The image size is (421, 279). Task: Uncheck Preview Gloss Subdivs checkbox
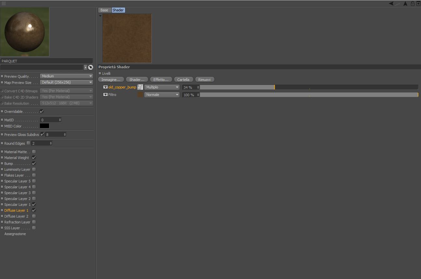click(x=42, y=134)
